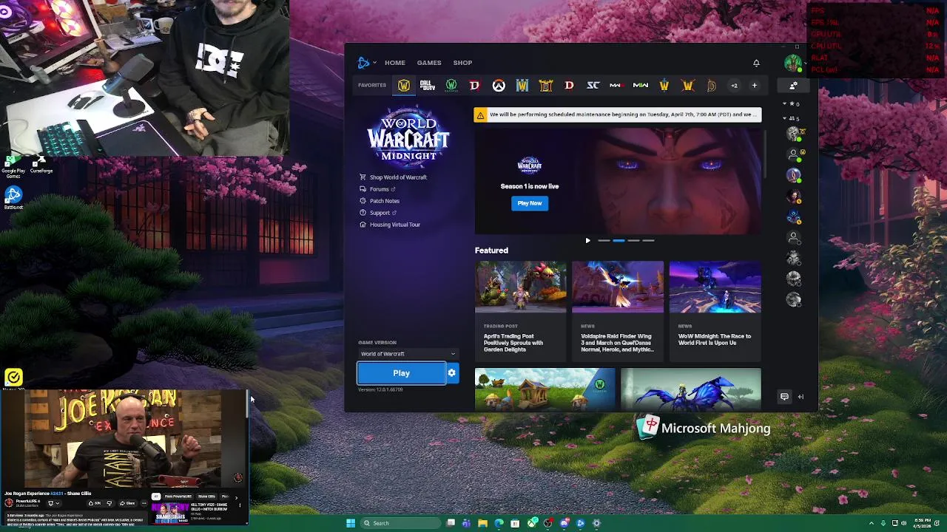Open the CurseForge desktop shortcut
The height and width of the screenshot is (532, 947).
click(41, 164)
